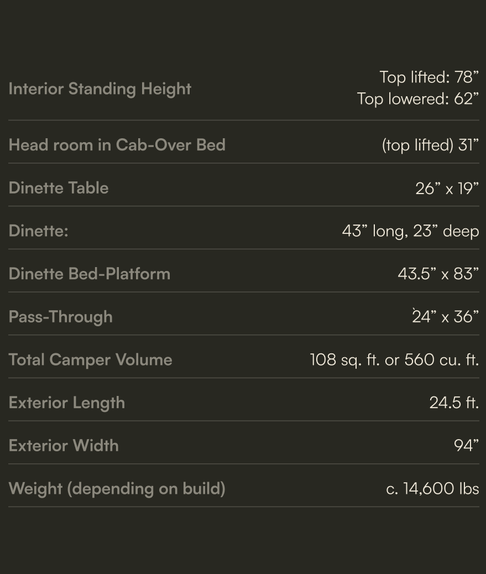Click the "Top lowered: 62" value
486x574 pixels.
[417, 99]
